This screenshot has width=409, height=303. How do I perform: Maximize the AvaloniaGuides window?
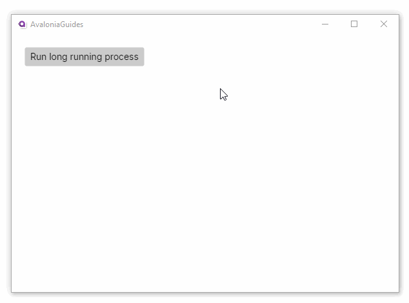(354, 24)
